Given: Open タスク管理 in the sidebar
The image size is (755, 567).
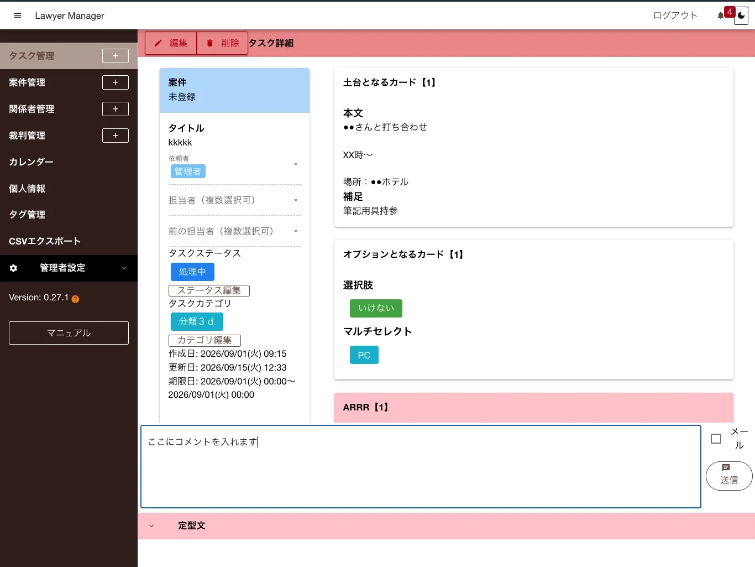Looking at the screenshot, I should [x=32, y=56].
